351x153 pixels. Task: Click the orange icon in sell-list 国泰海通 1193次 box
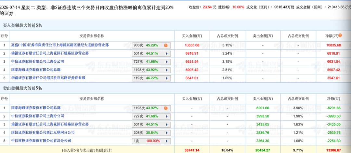pyautogui.click(x=166, y=108)
